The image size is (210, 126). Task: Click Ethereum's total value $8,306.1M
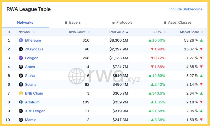(x=119, y=40)
